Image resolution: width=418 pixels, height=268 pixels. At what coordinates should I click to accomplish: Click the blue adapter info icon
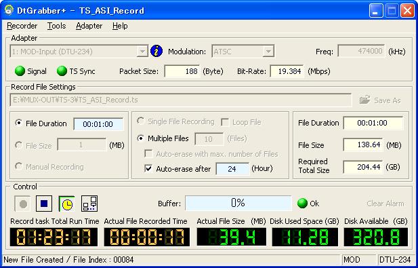coord(156,51)
